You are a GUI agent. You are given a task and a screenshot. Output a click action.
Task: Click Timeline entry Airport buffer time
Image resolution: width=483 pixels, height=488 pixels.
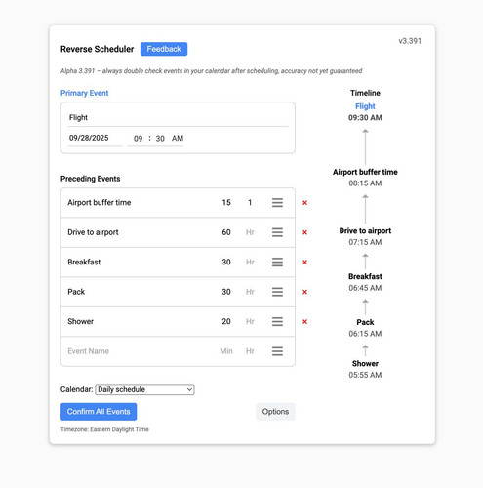tap(365, 172)
